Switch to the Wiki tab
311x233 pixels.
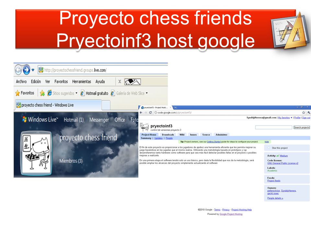(x=182, y=135)
